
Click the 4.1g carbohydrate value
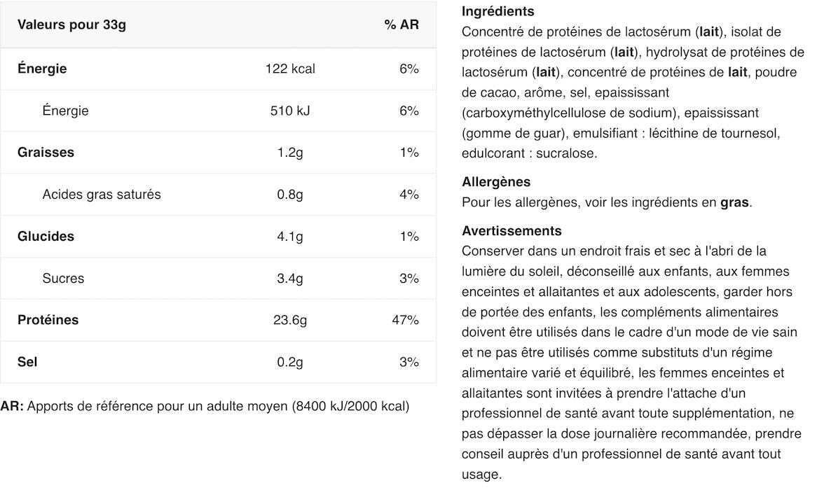[290, 237]
